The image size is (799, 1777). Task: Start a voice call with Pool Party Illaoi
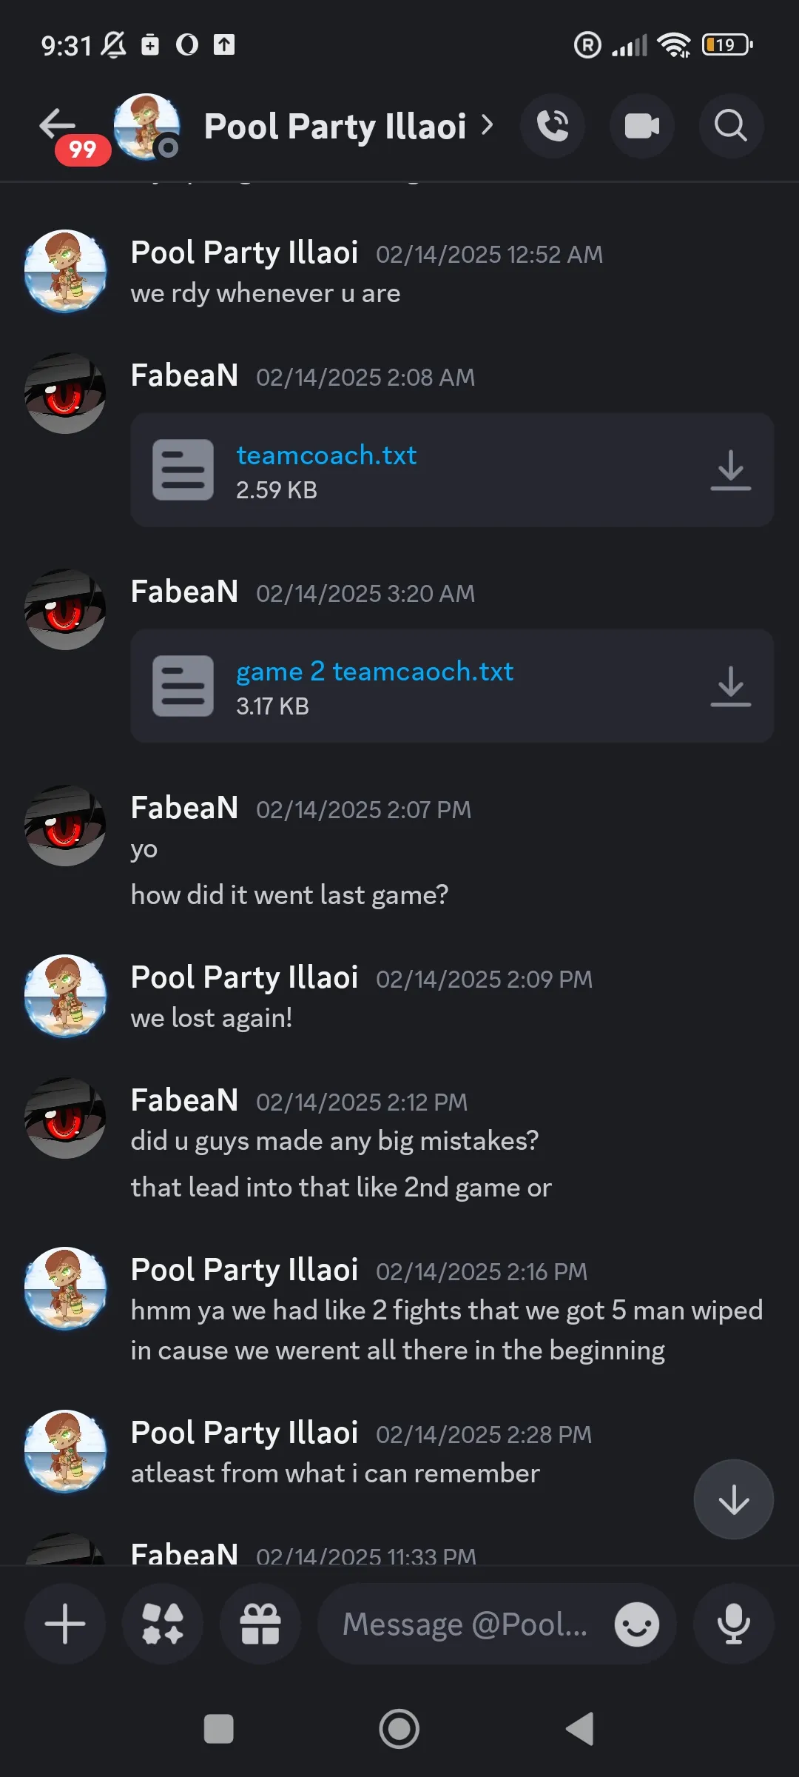(x=552, y=126)
